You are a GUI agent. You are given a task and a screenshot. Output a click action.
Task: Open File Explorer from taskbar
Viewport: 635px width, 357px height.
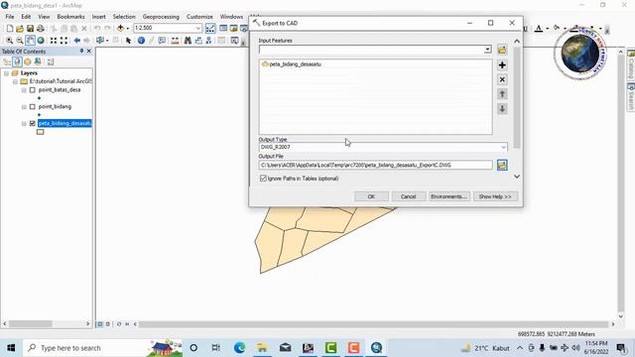(262, 347)
